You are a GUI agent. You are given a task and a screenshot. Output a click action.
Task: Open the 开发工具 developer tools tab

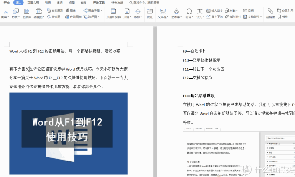[99, 3]
